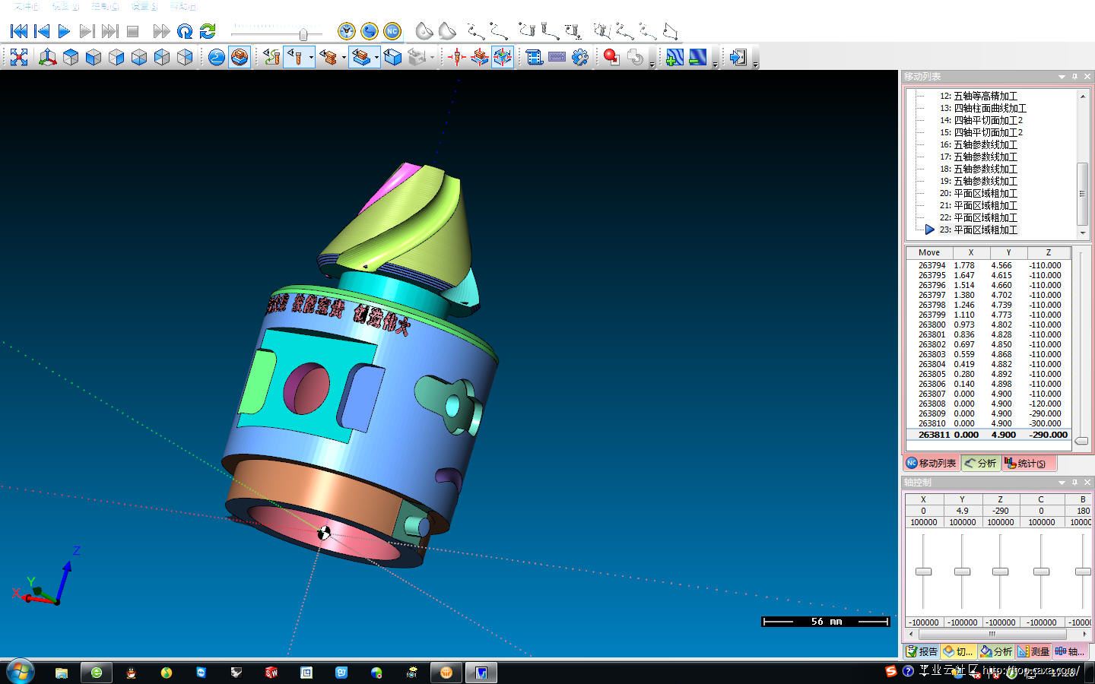The width and height of the screenshot is (1095, 684).
Task: Toggle the highlighted layered stock button
Action: click(x=361, y=57)
